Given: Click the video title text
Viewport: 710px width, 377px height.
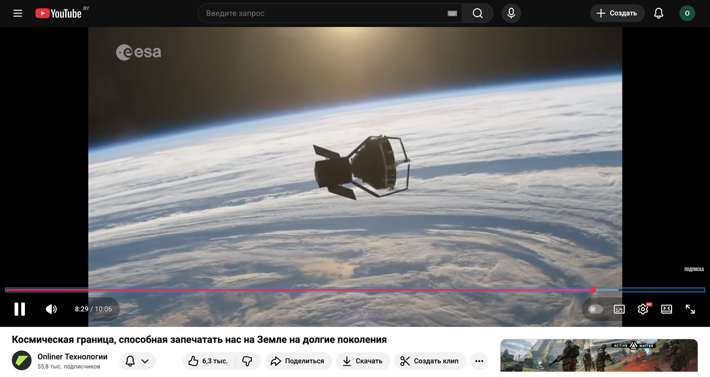Looking at the screenshot, I should (x=199, y=340).
